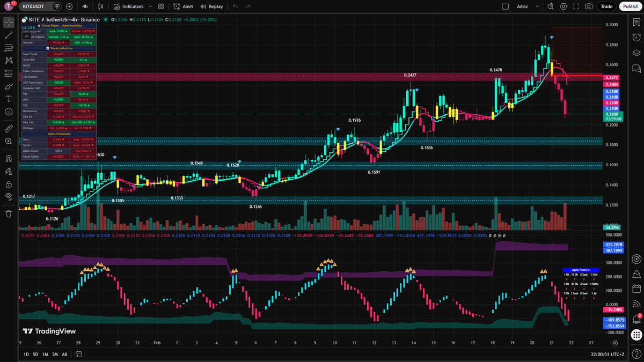Open the notifications bell with badge
644x362 pixels.
(x=636, y=320)
